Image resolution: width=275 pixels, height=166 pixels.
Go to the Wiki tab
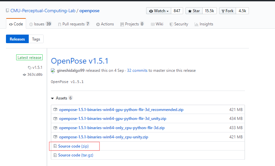(157, 24)
